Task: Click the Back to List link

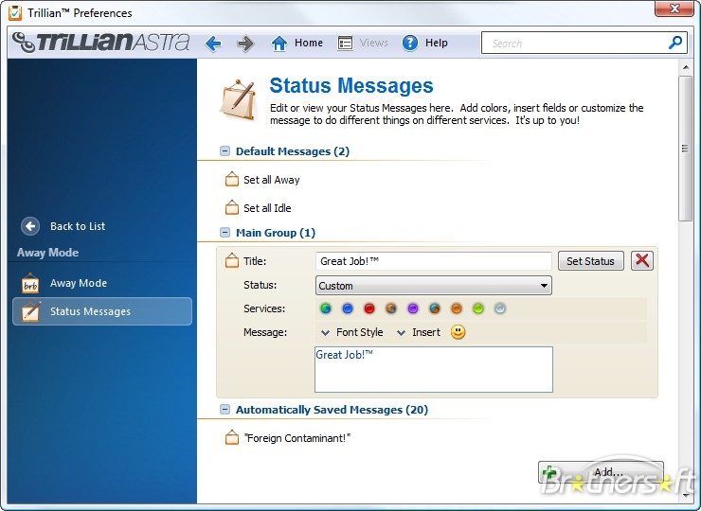Action: click(78, 226)
